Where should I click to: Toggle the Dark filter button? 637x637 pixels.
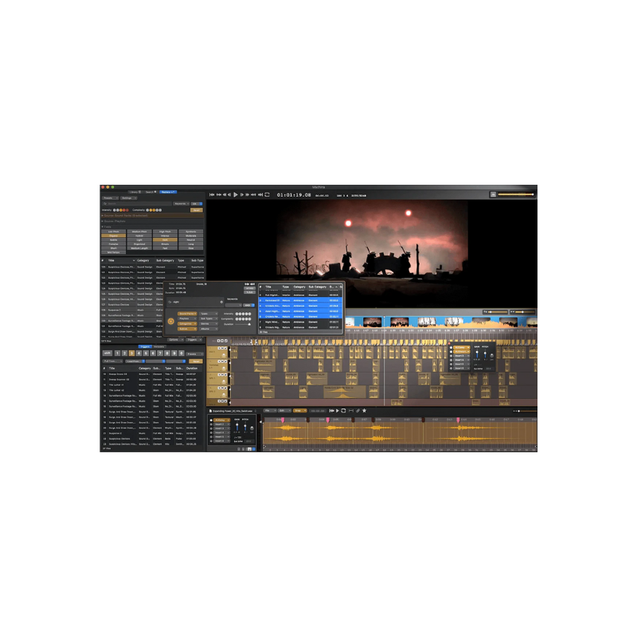pos(166,240)
